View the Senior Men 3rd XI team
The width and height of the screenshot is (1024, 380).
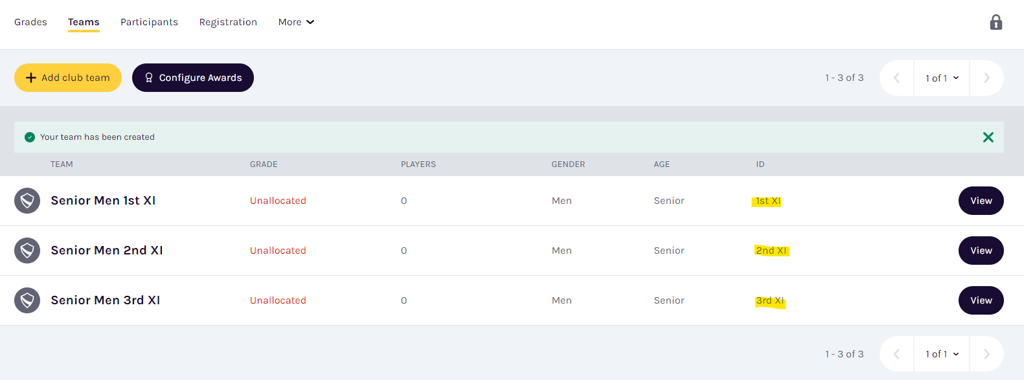[981, 300]
